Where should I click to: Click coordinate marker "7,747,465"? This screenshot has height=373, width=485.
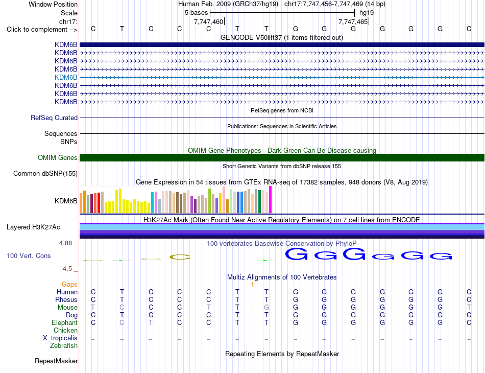353,21
